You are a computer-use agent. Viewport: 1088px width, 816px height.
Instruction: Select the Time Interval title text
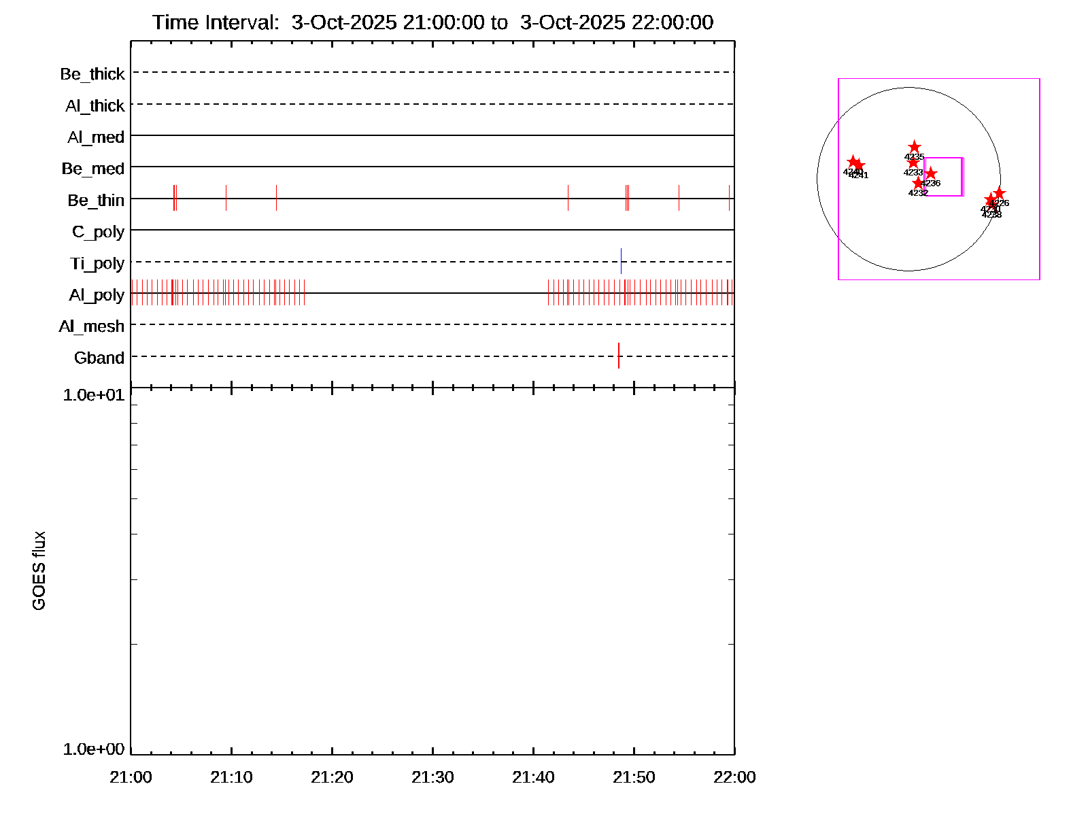[x=432, y=22]
